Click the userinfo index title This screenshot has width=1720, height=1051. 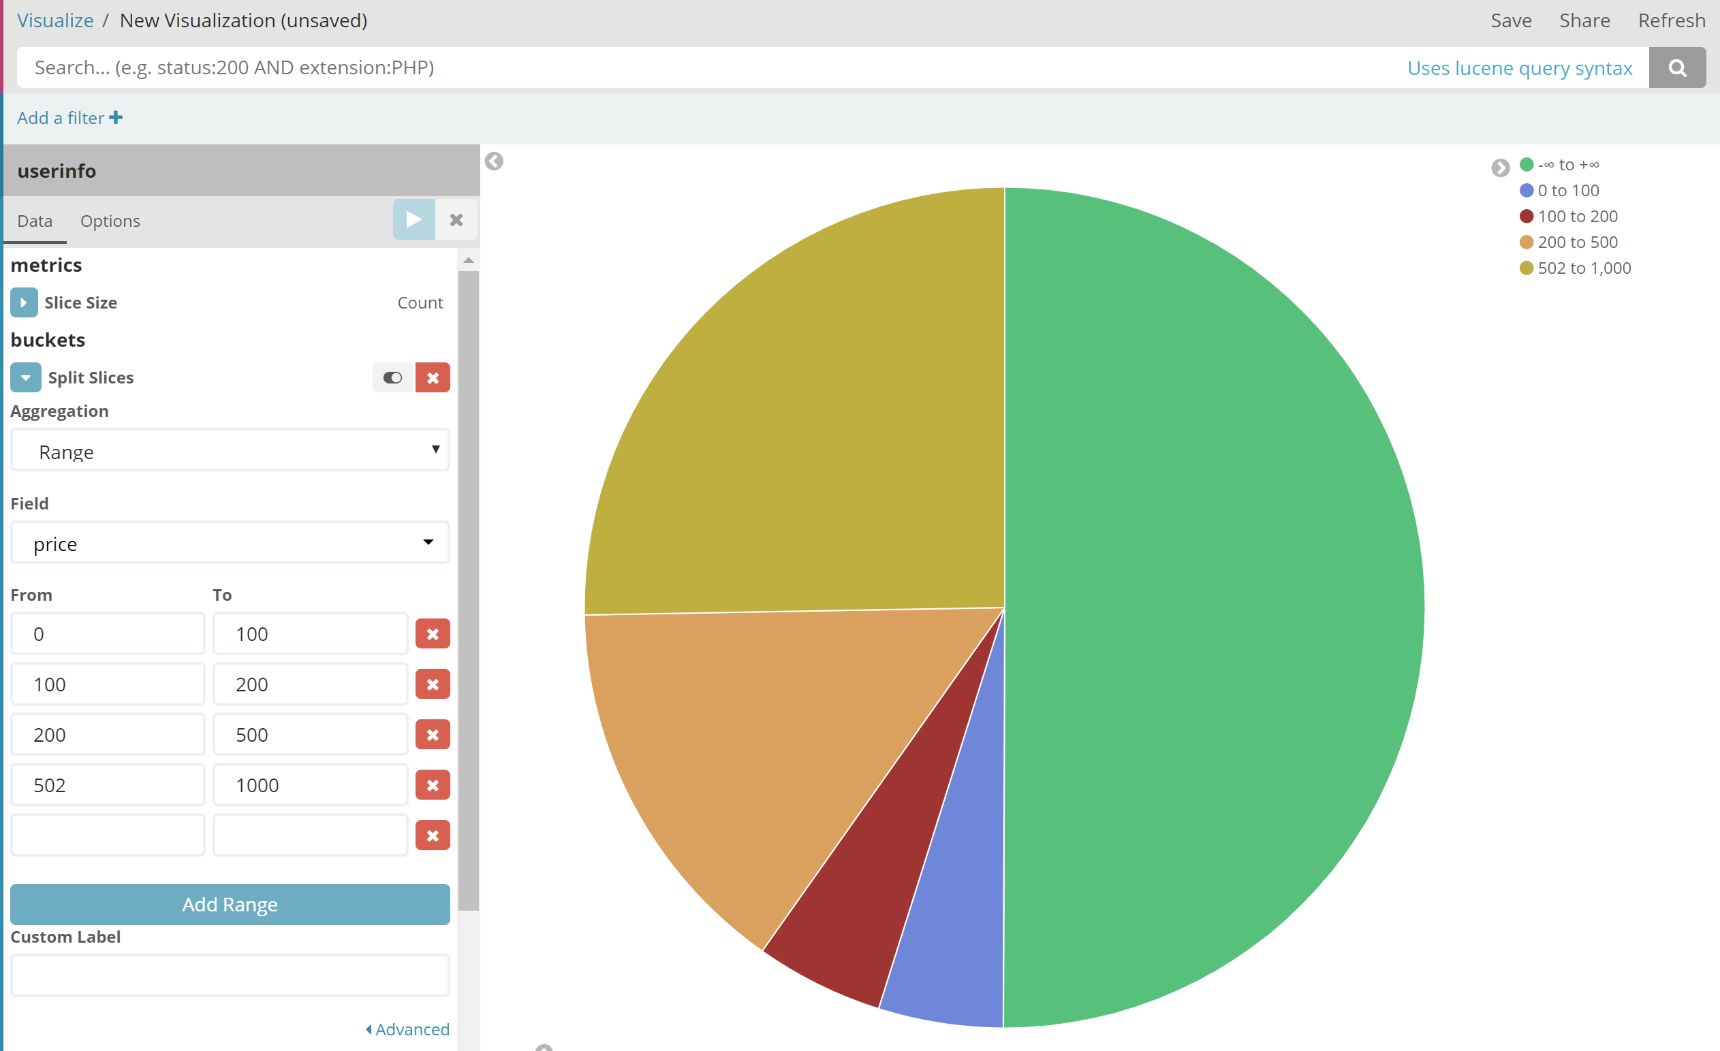point(57,170)
